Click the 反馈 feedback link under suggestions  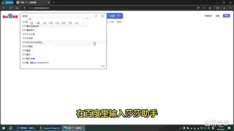103,66
